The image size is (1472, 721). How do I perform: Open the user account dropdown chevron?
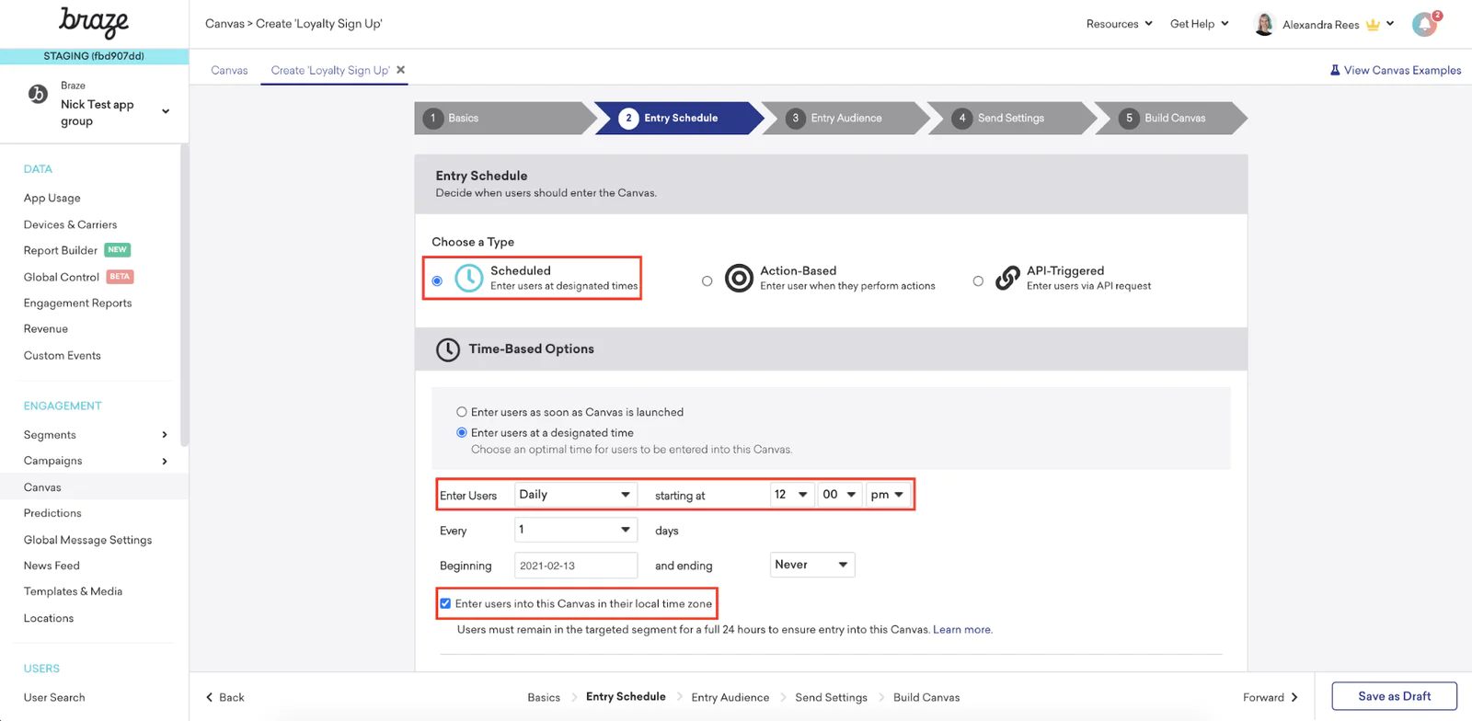point(1390,24)
